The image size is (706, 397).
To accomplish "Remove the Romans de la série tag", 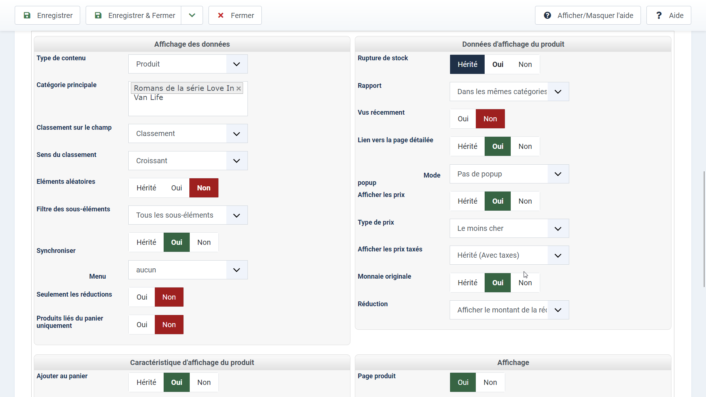I will [239, 89].
